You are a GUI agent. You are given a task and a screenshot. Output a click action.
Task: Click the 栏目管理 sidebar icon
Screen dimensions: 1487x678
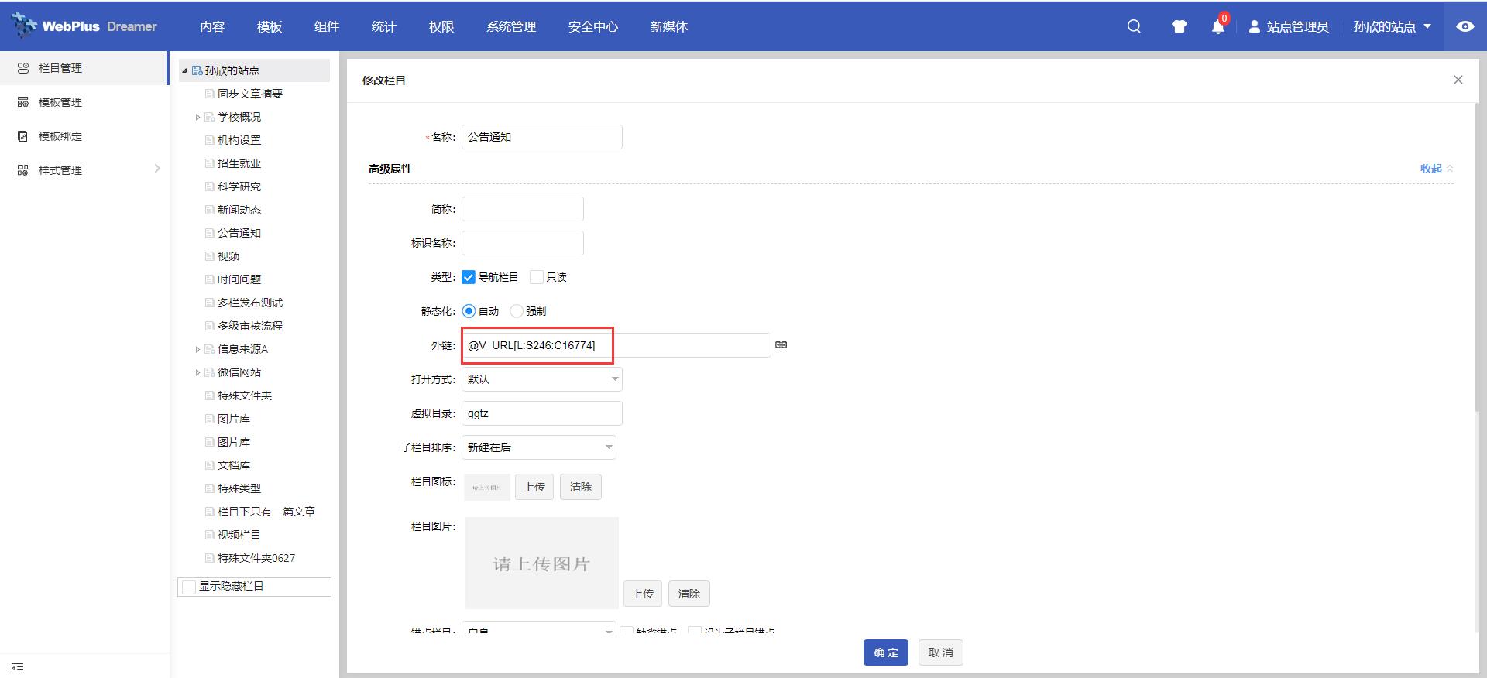click(22, 68)
